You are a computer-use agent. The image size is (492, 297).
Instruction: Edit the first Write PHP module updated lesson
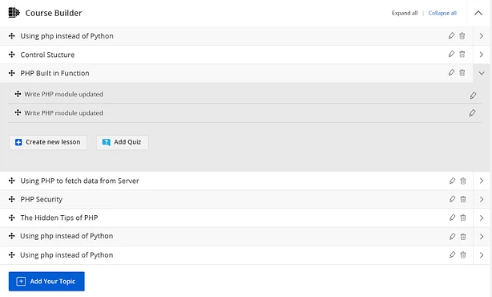click(473, 96)
